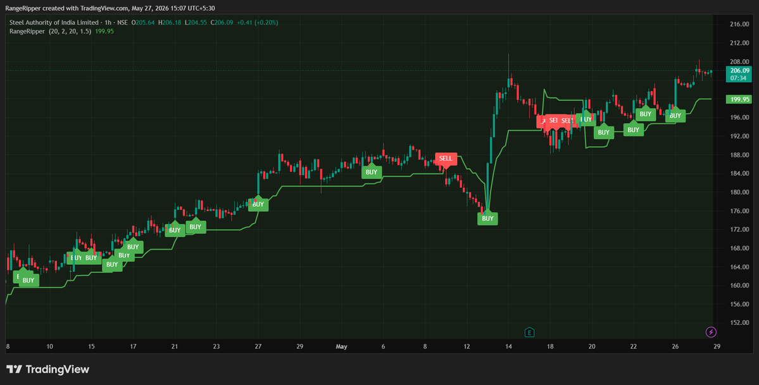Click the current price tag 206.09
The height and width of the screenshot is (385, 759).
tap(739, 71)
